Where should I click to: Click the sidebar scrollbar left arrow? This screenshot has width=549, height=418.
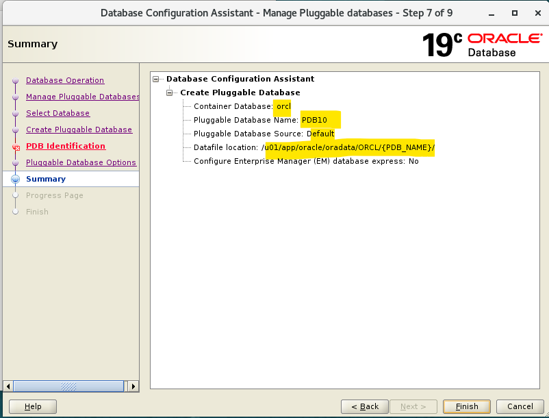pyautogui.click(x=8, y=386)
